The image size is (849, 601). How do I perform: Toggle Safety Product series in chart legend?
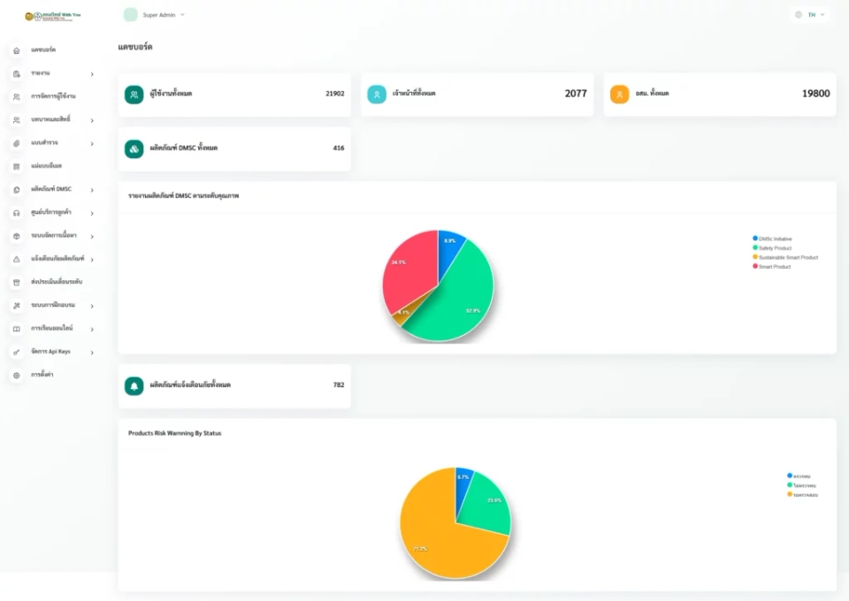tap(772, 247)
